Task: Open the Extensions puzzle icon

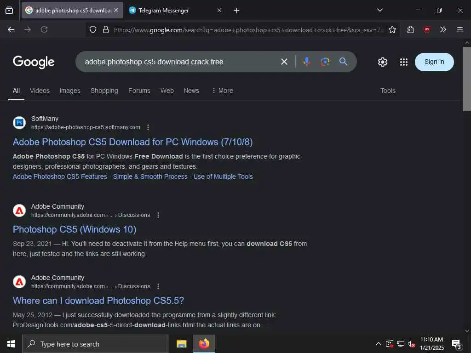Action: point(410,29)
